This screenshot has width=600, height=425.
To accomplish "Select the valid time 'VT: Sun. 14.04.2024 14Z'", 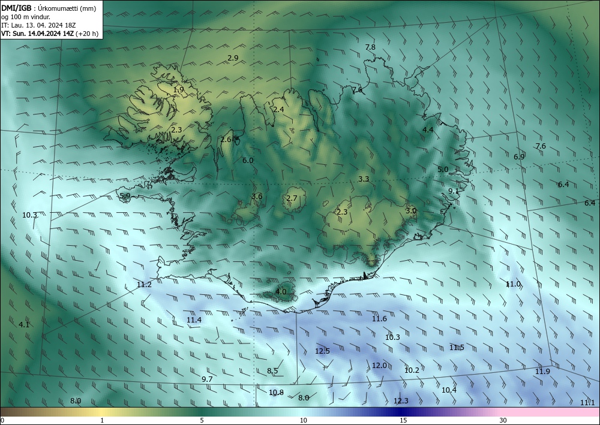I will tap(38, 34).
